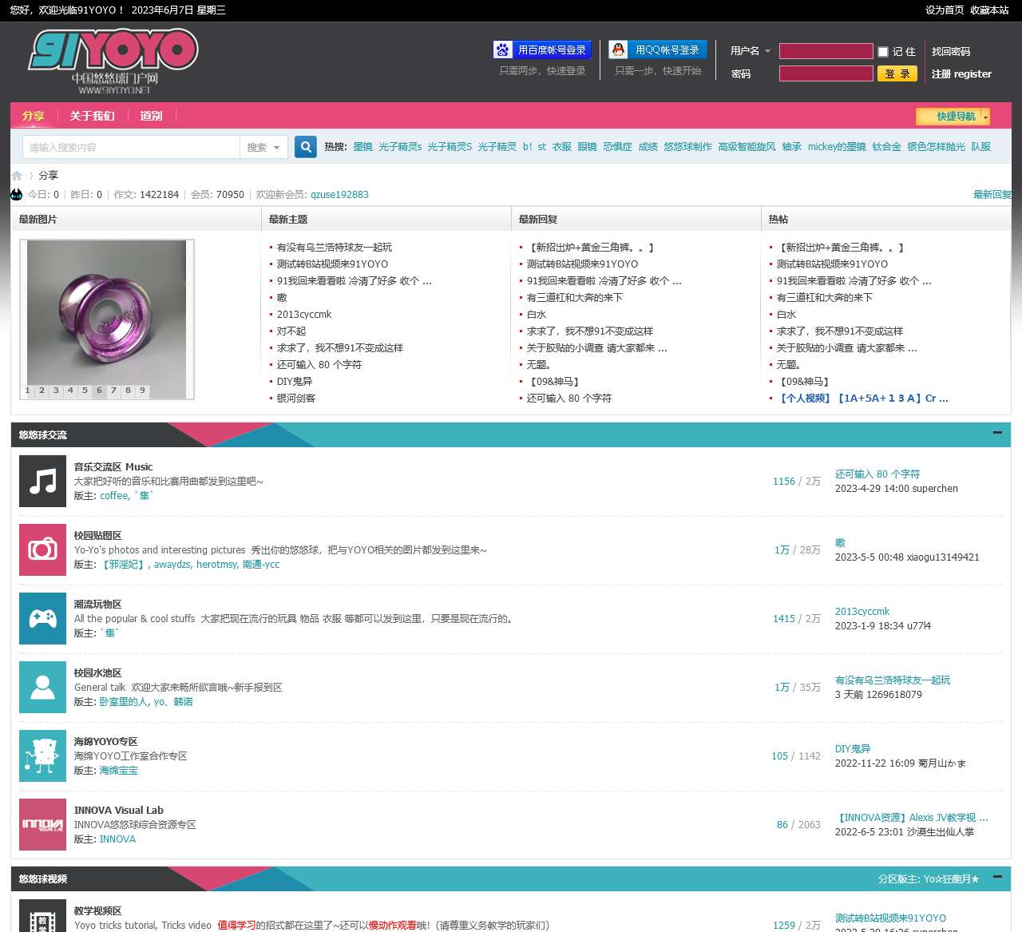The width and height of the screenshot is (1022, 932).
Task: Open the INNOVA Visual Lab forum title
Action: pos(119,811)
